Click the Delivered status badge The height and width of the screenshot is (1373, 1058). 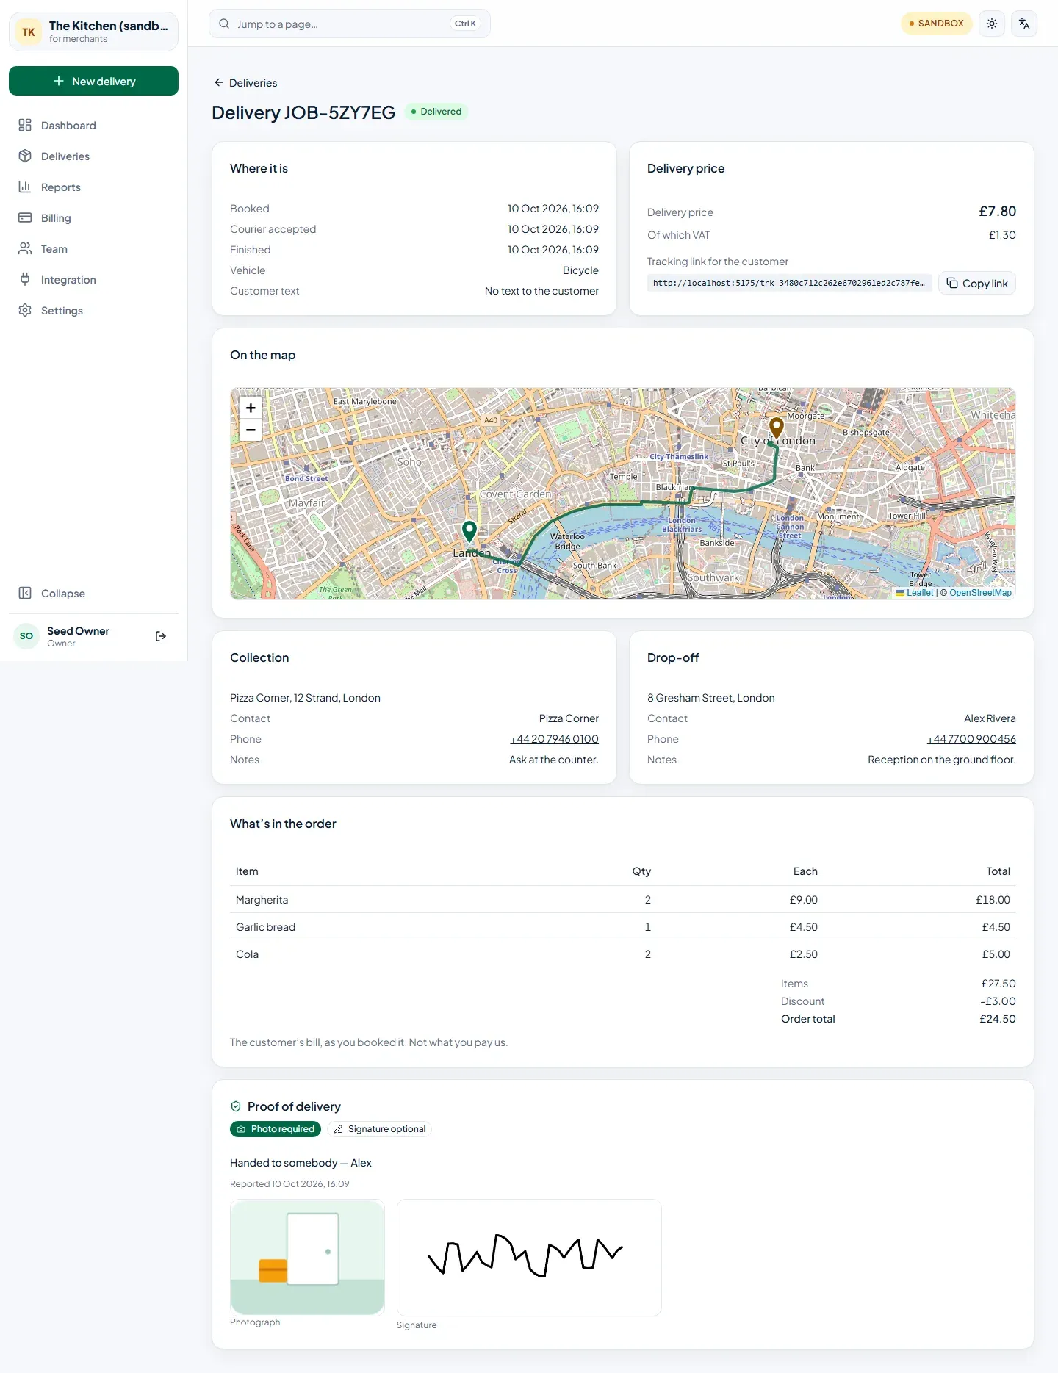point(436,112)
